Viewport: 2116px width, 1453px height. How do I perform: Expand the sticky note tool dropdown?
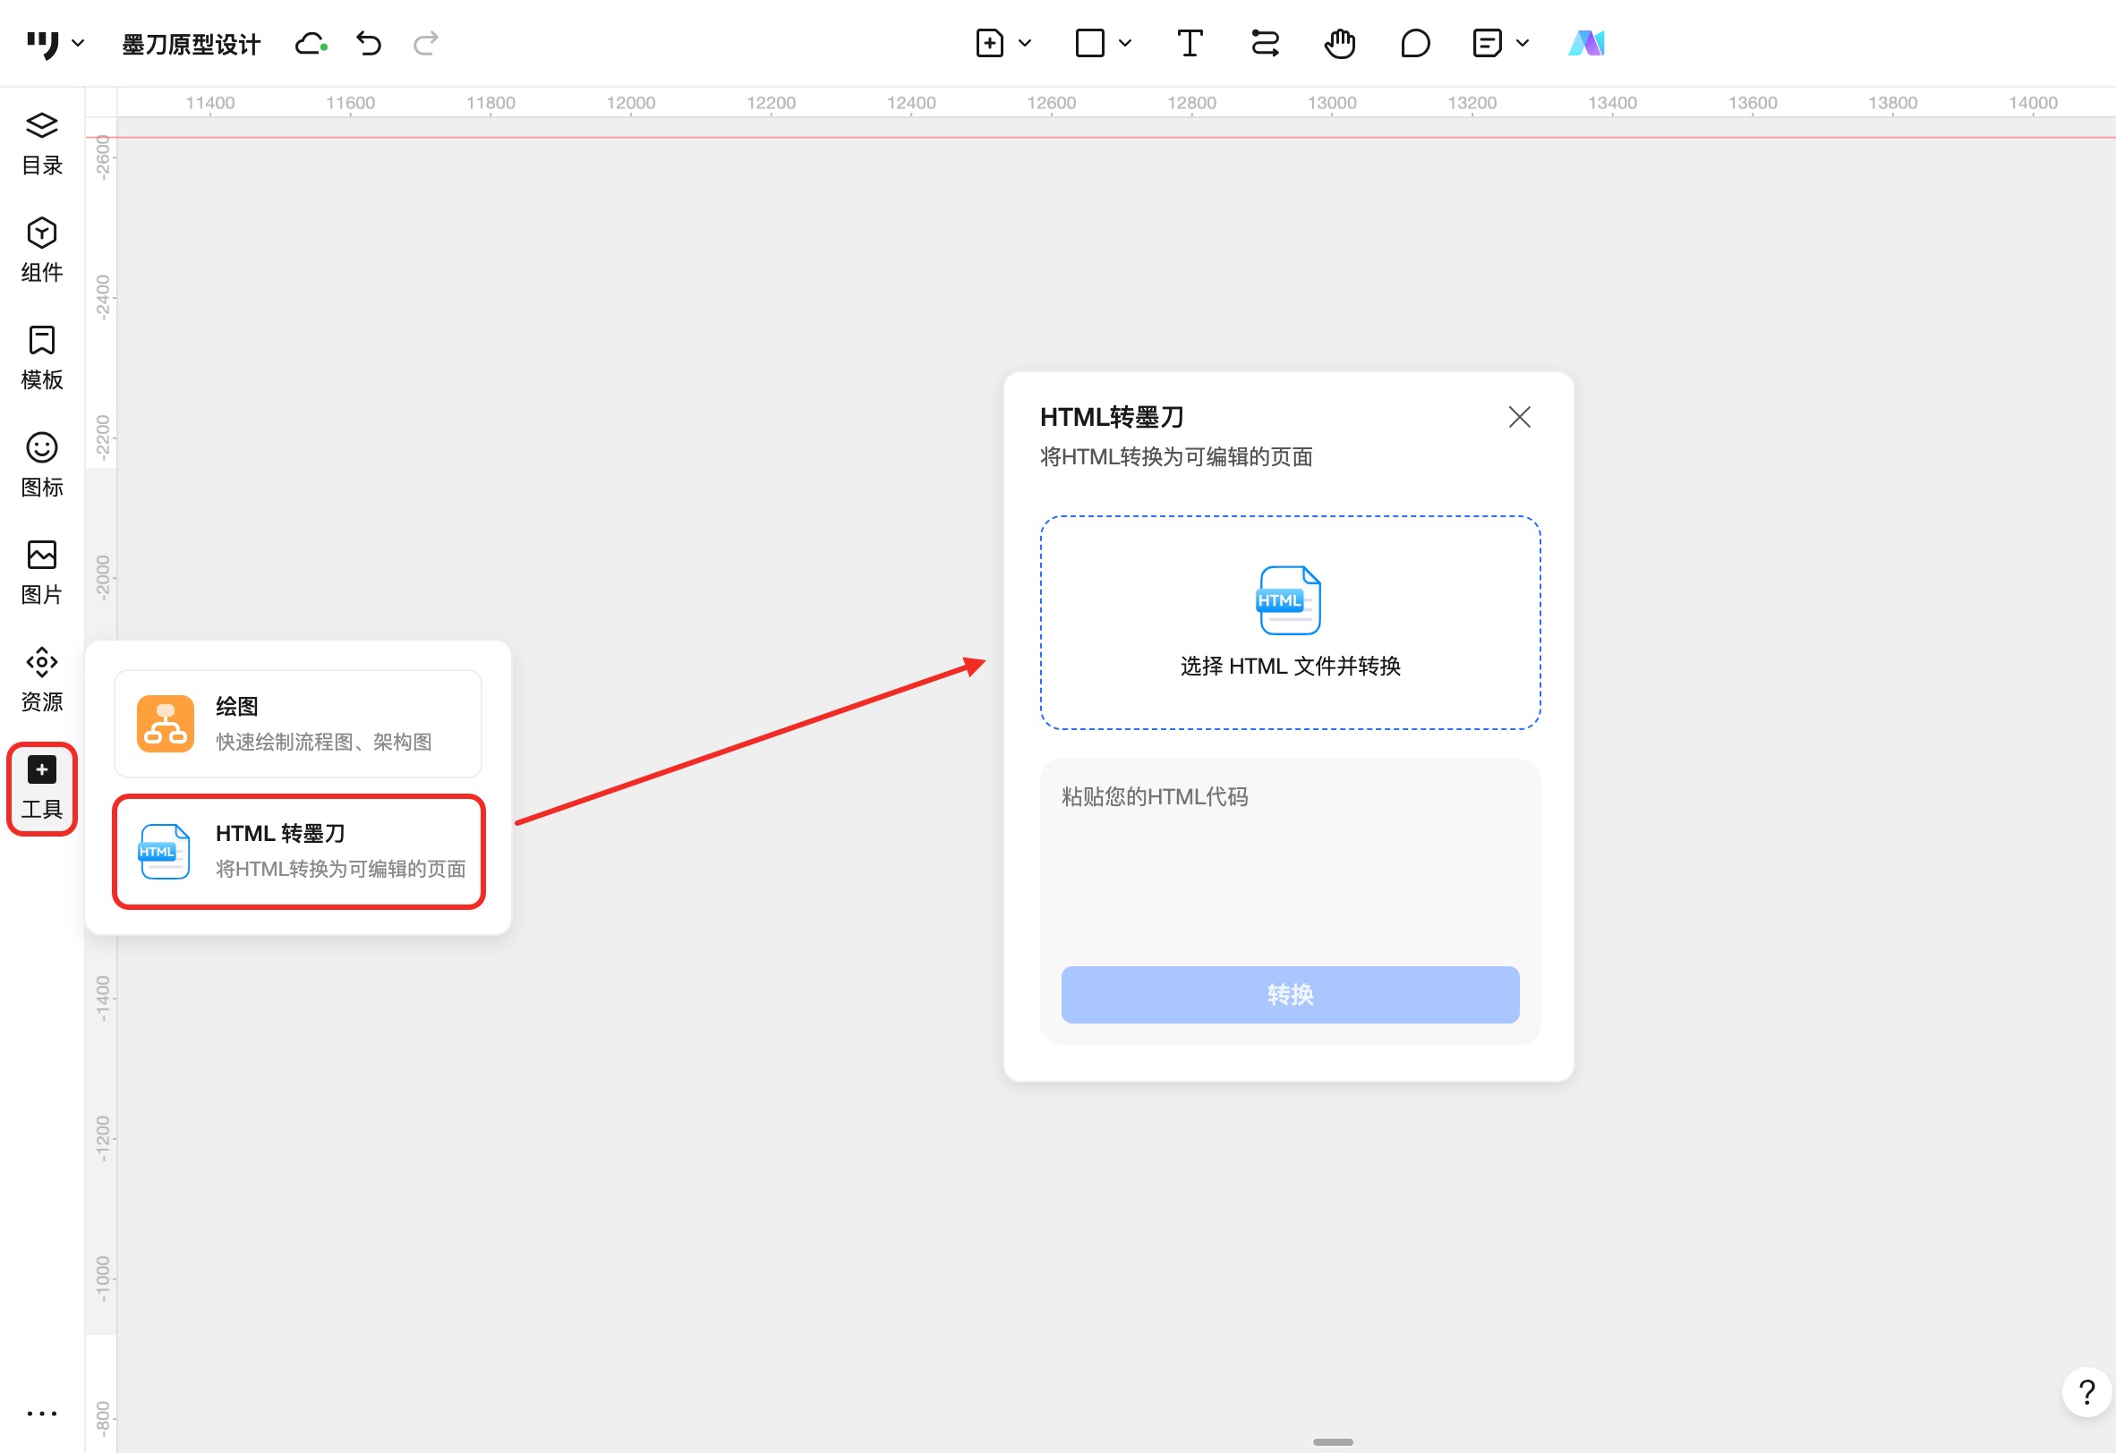pos(1522,43)
